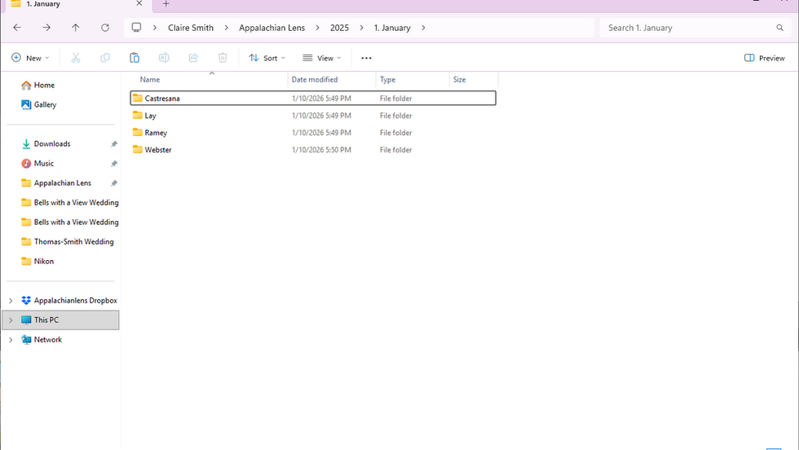Screen dimensions: 799x450
Task: Toggle the Preview pane
Action: tap(765, 58)
